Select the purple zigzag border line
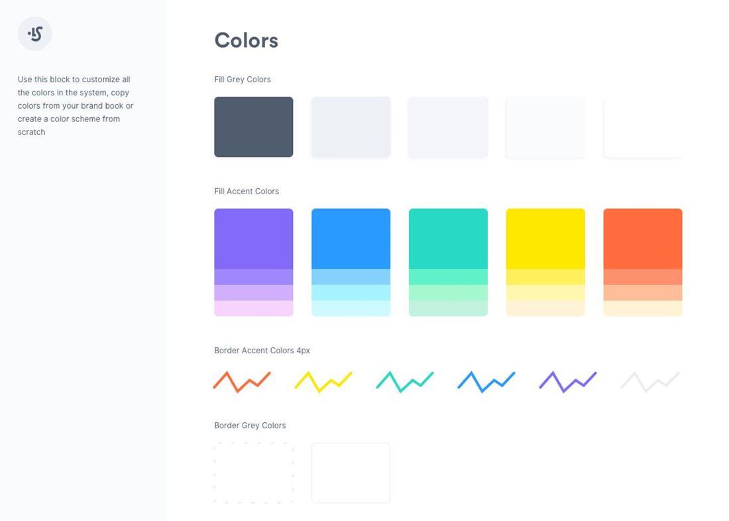729x521 pixels. [x=568, y=381]
